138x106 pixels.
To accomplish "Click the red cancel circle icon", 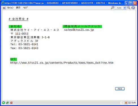I will [x=11, y=103].
